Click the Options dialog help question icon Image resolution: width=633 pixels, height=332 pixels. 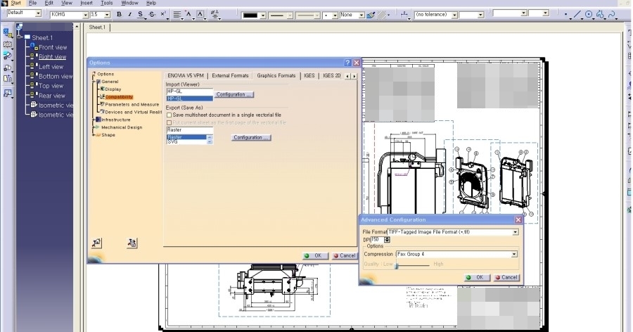(x=347, y=63)
